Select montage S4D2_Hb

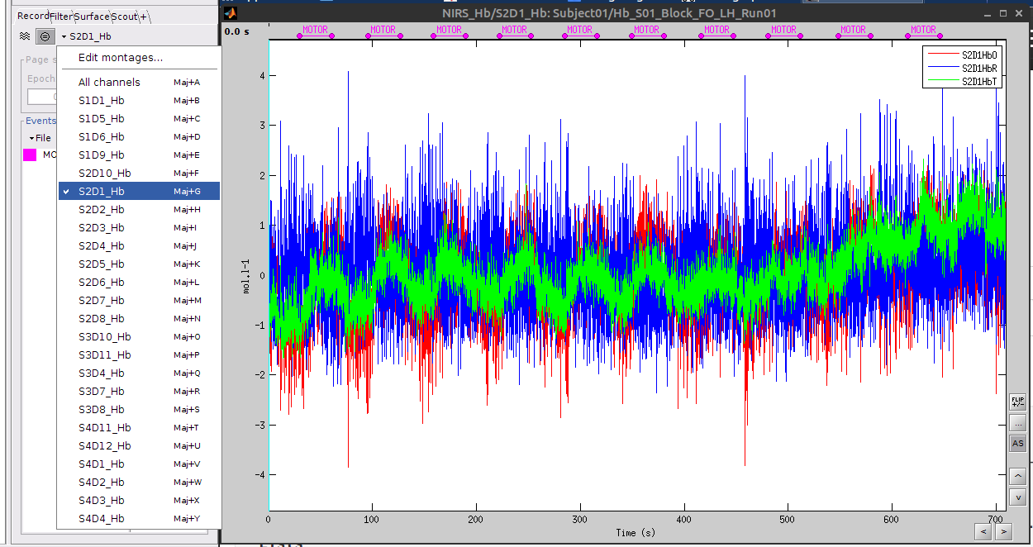tap(139, 482)
